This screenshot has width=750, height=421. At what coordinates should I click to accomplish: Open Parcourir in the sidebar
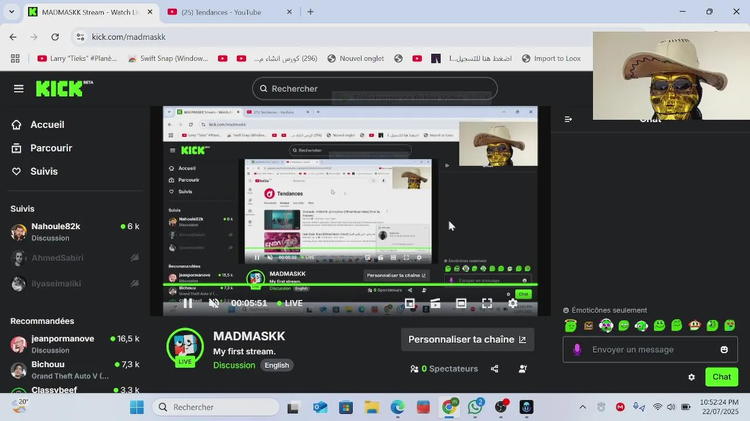pyautogui.click(x=42, y=148)
